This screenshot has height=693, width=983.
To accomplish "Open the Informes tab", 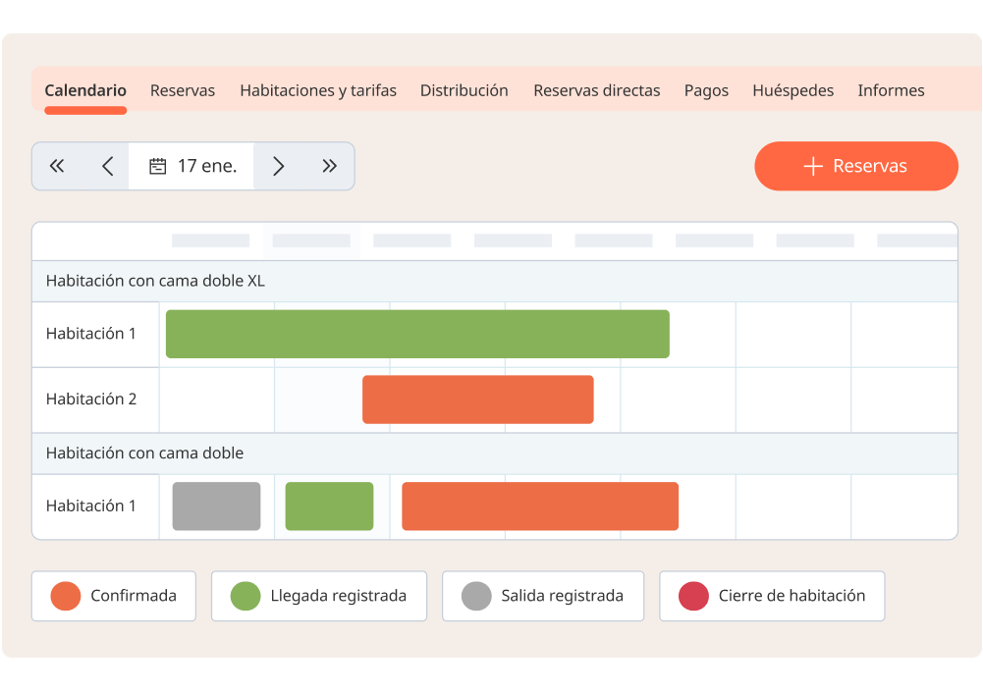I will tap(891, 90).
